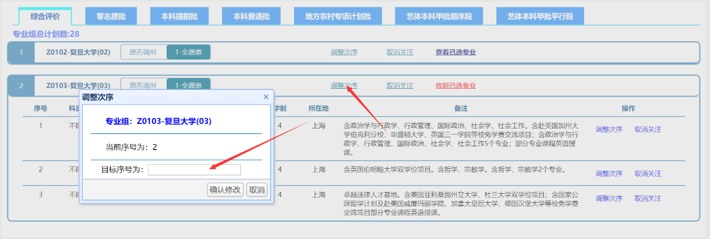Click the 目标序号为 input field
The width and height of the screenshot is (710, 239).
[194, 170]
